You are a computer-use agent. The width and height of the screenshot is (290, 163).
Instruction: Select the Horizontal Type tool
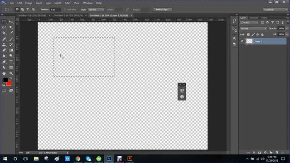tap(11, 62)
